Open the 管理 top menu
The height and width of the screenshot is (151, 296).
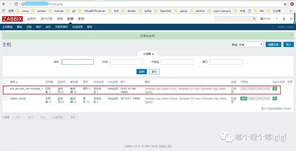point(81,19)
